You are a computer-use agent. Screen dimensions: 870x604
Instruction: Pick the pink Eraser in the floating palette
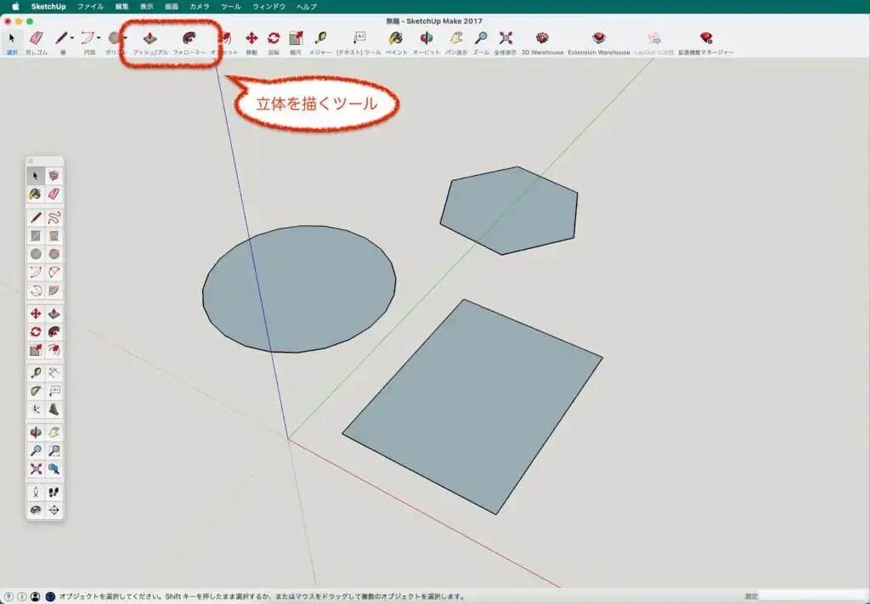click(x=54, y=195)
